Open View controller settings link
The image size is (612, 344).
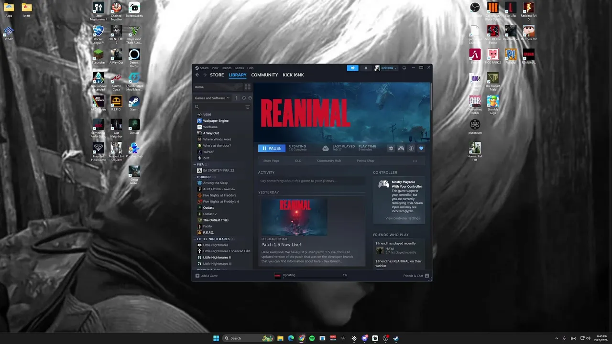[x=403, y=218]
